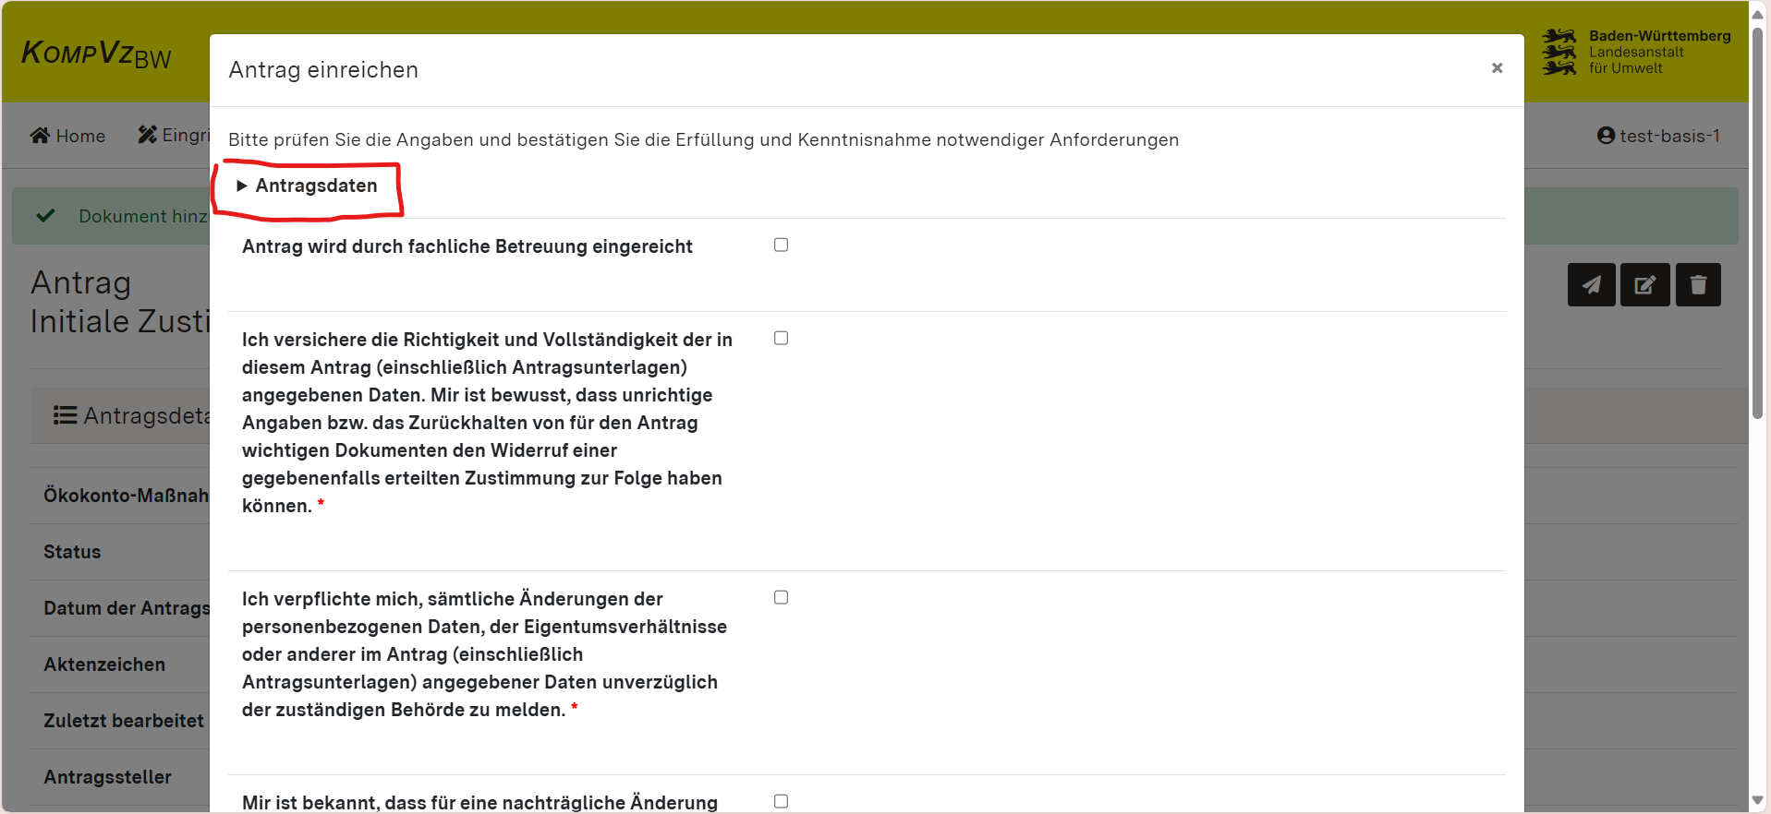The height and width of the screenshot is (814, 1771).
Task: Expand the Antragsdaten section
Action: [307, 186]
